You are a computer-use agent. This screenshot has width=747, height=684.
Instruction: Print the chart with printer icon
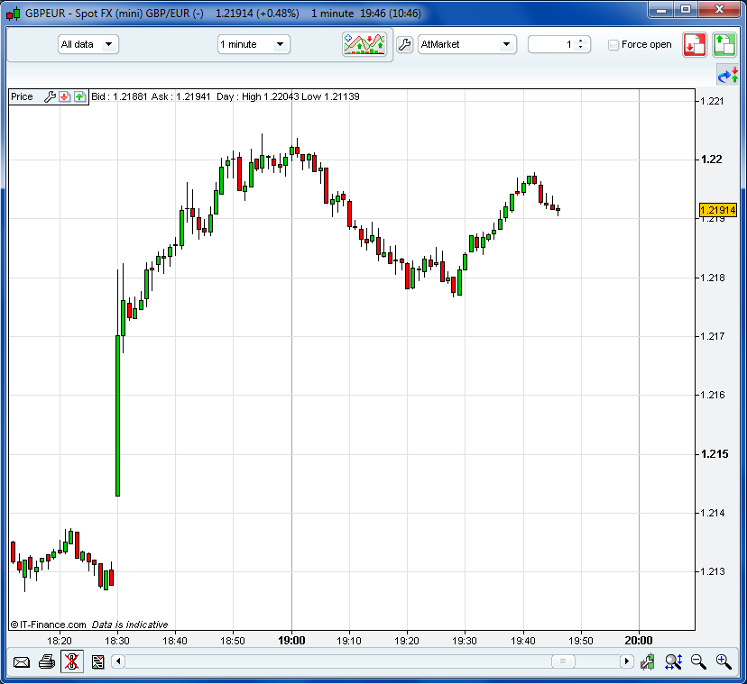[x=47, y=661]
